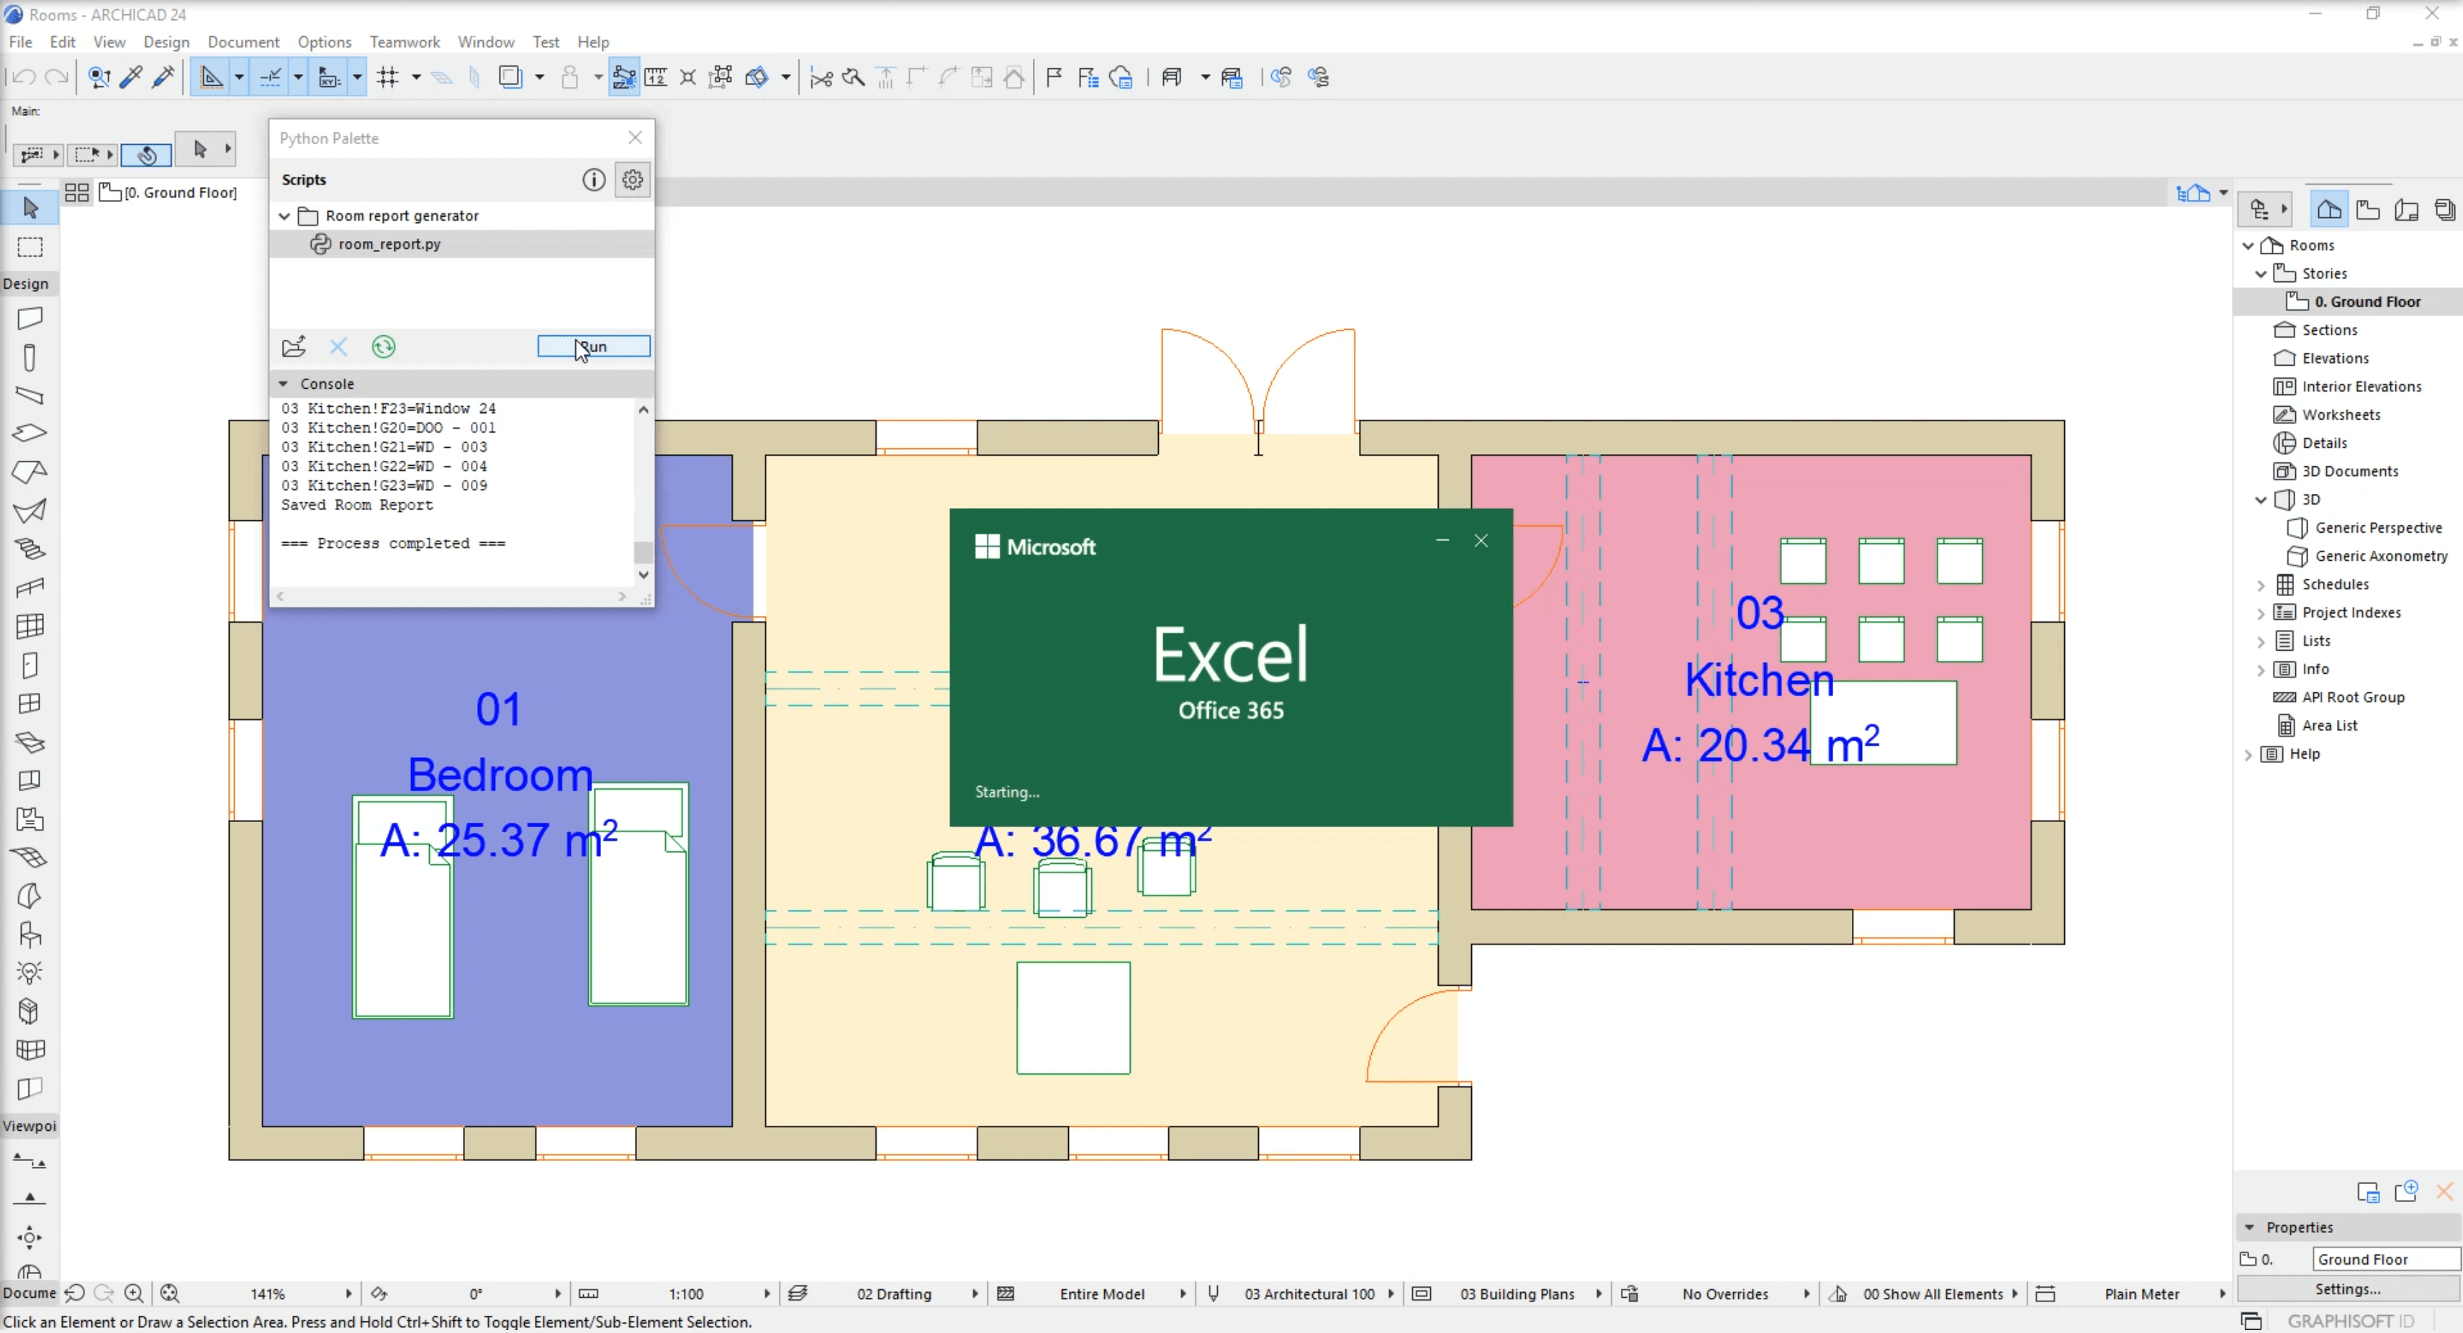This screenshot has height=1333, width=2463.
Task: Open the Teamwork menu
Action: point(405,42)
